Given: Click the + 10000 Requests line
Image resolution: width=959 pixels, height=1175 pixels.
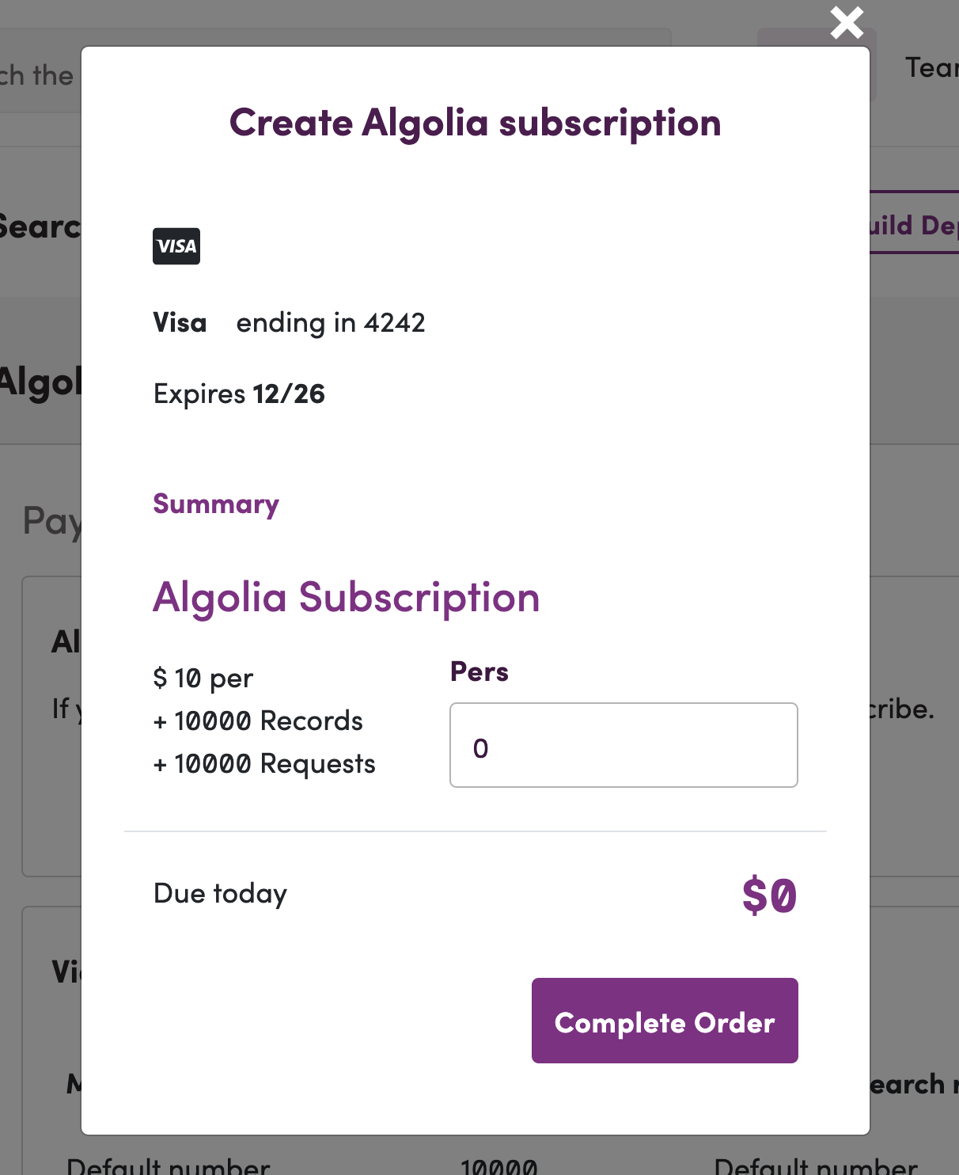Looking at the screenshot, I should (264, 764).
